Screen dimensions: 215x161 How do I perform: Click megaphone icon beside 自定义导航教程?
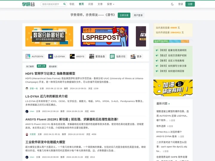(157, 61)
